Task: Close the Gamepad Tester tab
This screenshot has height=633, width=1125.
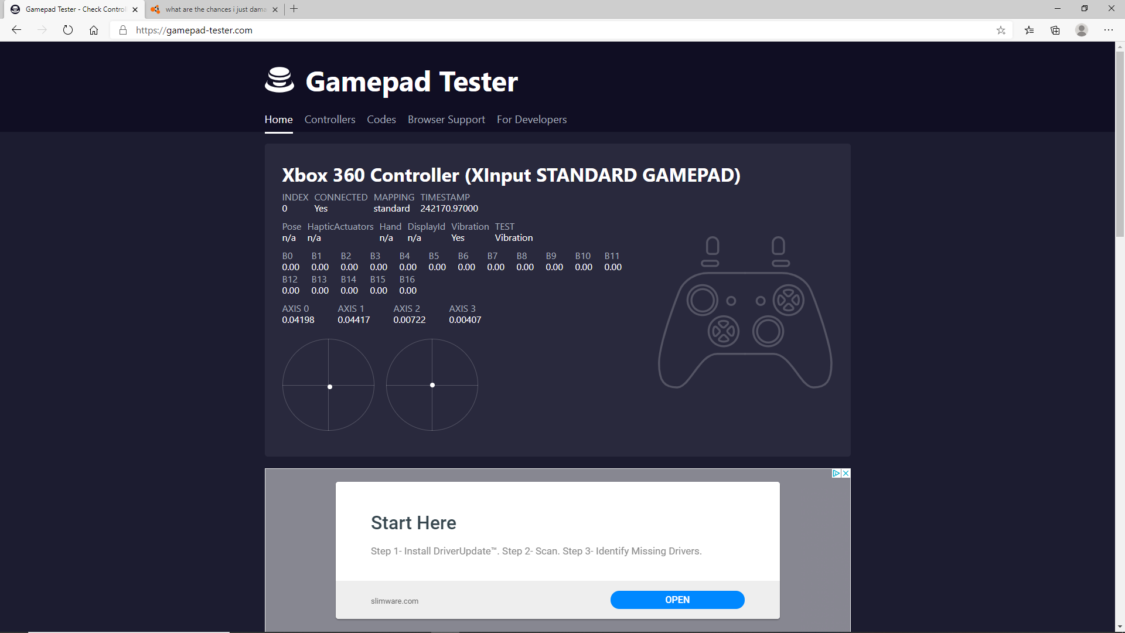Action: pyautogui.click(x=135, y=9)
